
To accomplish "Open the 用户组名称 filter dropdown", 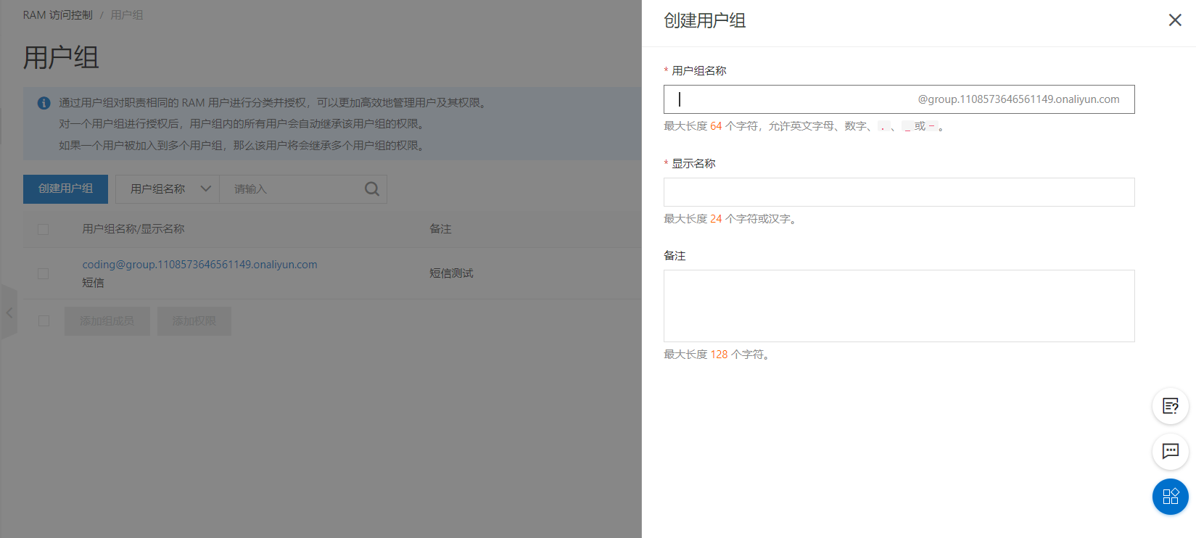I will tap(168, 189).
